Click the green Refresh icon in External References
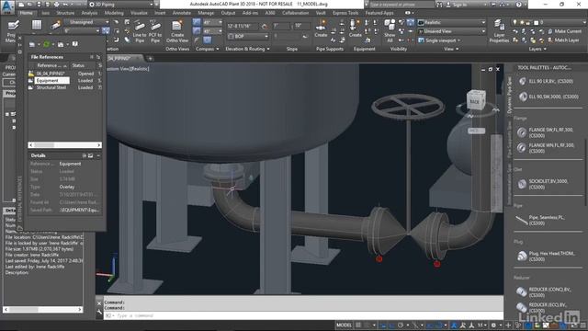This screenshot has height=331, width=588. [x=47, y=44]
